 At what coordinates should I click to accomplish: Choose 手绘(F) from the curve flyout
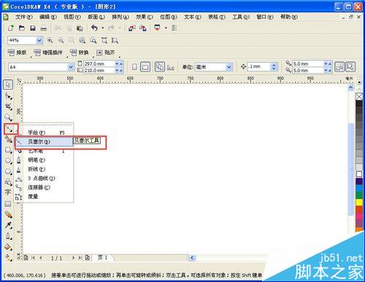tap(44, 133)
